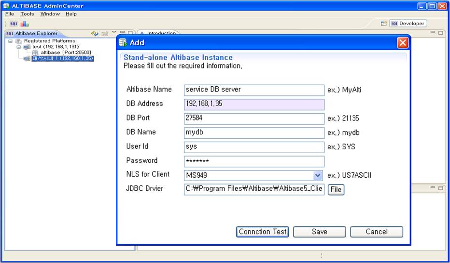Click the refresh arrows icon in Altibase Explorer
Image resolution: width=450 pixels, height=263 pixels.
tap(95, 34)
